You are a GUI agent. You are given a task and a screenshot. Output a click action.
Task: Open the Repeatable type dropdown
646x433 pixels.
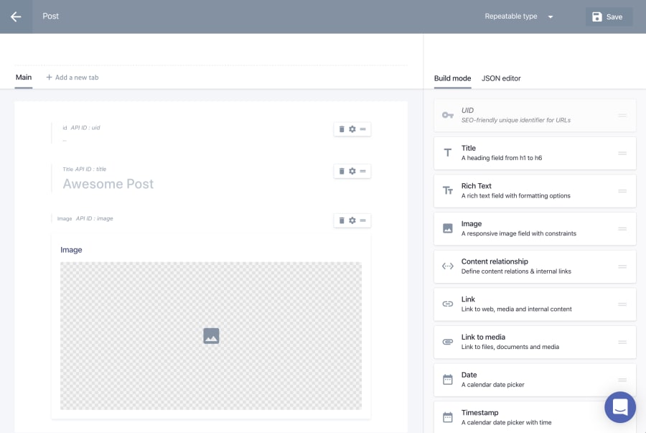pos(519,17)
